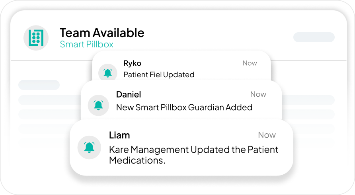Open the sender name Ryko

click(132, 63)
